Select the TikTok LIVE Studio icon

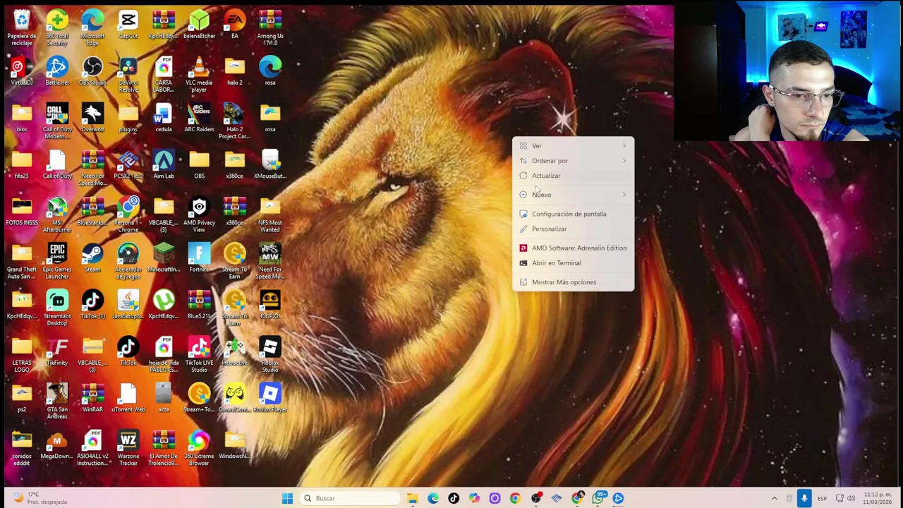[x=199, y=354]
